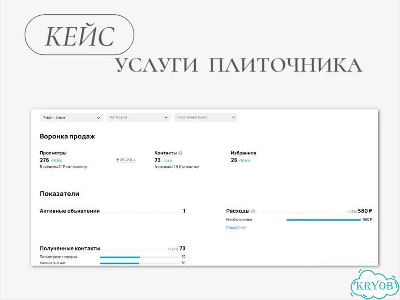400x300 pixels.
Task: Click the help icon next to Расходы
Action: pos(253,211)
